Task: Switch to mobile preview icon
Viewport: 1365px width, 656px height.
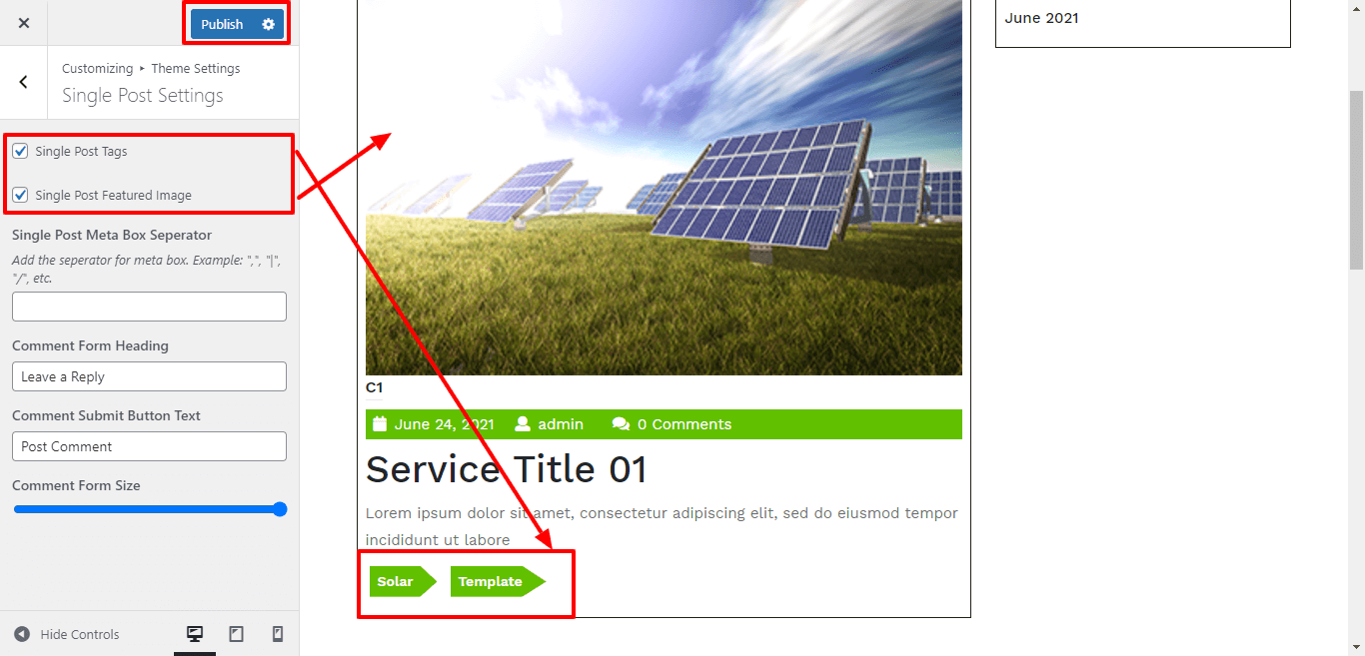Action: coord(278,634)
